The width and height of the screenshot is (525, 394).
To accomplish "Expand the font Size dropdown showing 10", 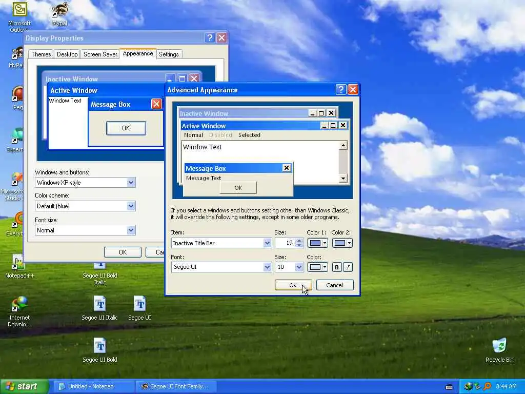I will 299,267.
